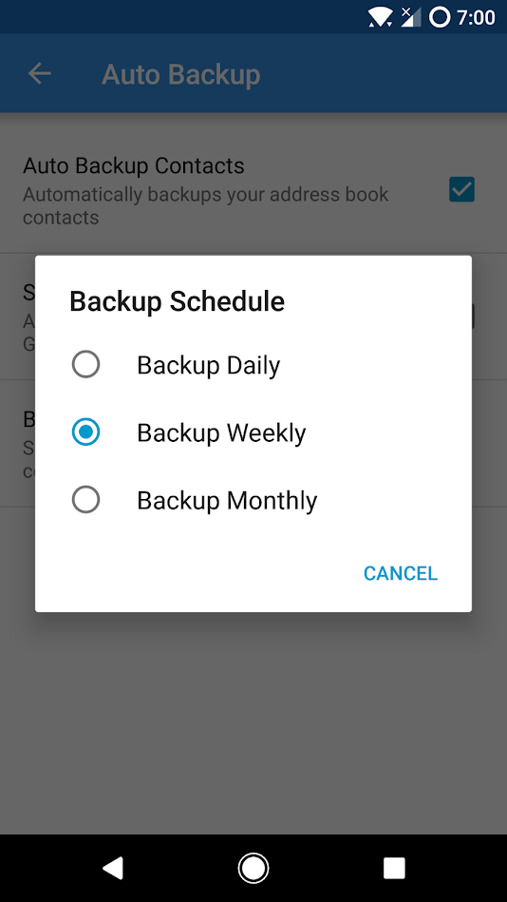Image resolution: width=507 pixels, height=902 pixels.
Task: Tap the Android recent apps square
Action: tap(394, 868)
